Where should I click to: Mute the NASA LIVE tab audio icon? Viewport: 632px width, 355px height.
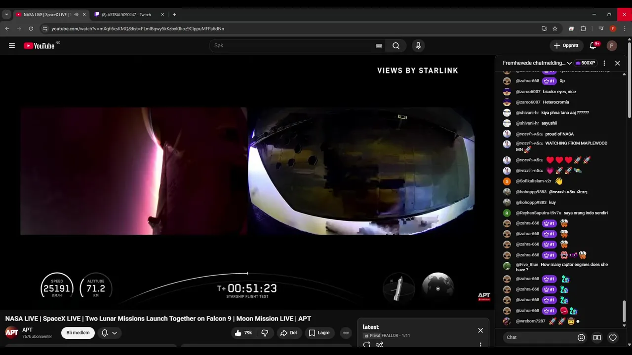pos(76,15)
